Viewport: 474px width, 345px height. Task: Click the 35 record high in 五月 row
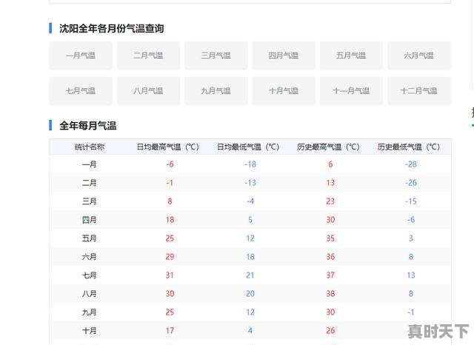pyautogui.click(x=330, y=238)
